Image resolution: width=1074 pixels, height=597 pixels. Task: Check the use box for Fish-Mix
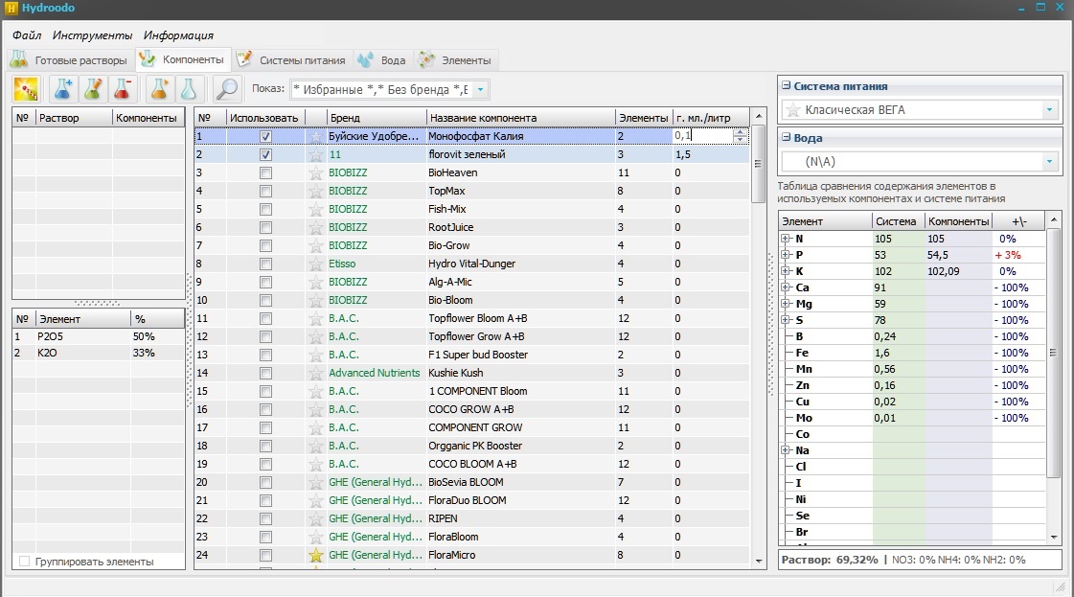point(265,209)
